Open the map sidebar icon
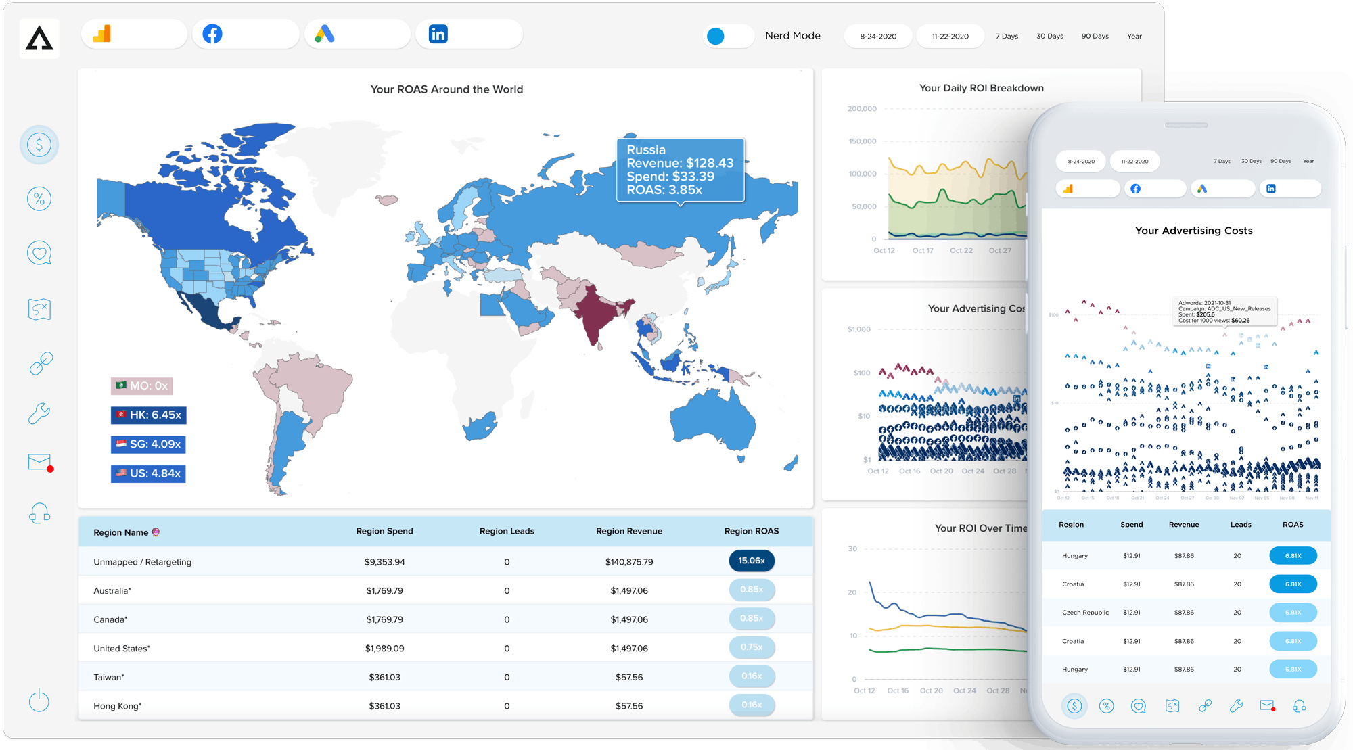The image size is (1353, 750). tap(39, 310)
